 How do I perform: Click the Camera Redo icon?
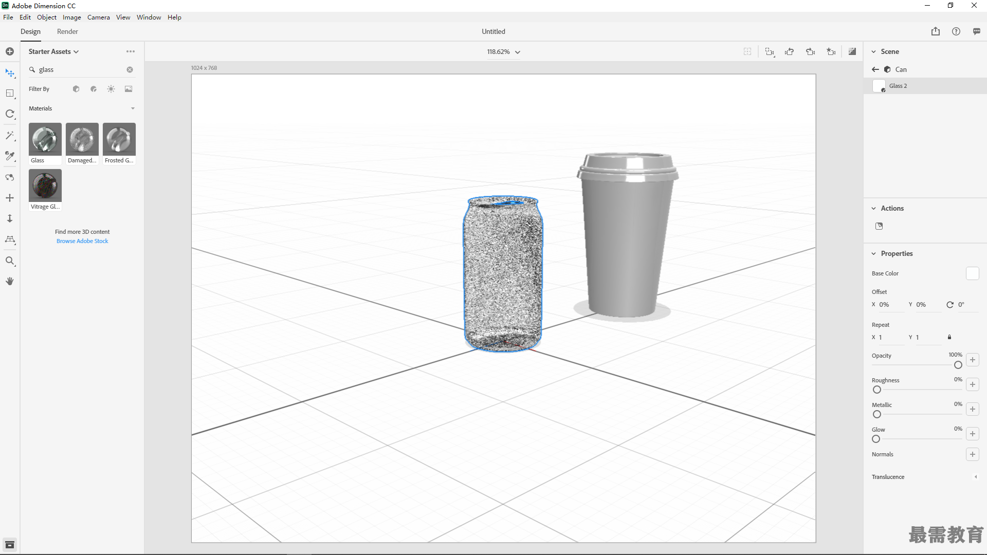[x=811, y=51]
